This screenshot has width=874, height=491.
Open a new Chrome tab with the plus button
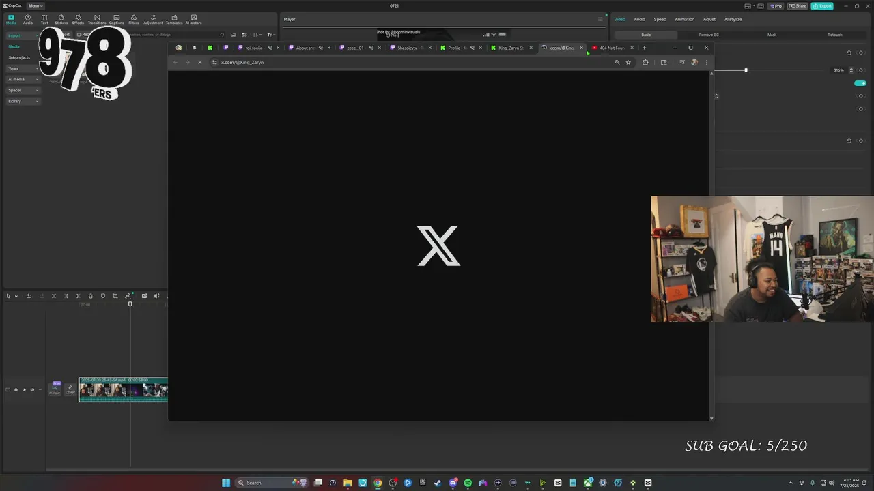click(x=644, y=48)
